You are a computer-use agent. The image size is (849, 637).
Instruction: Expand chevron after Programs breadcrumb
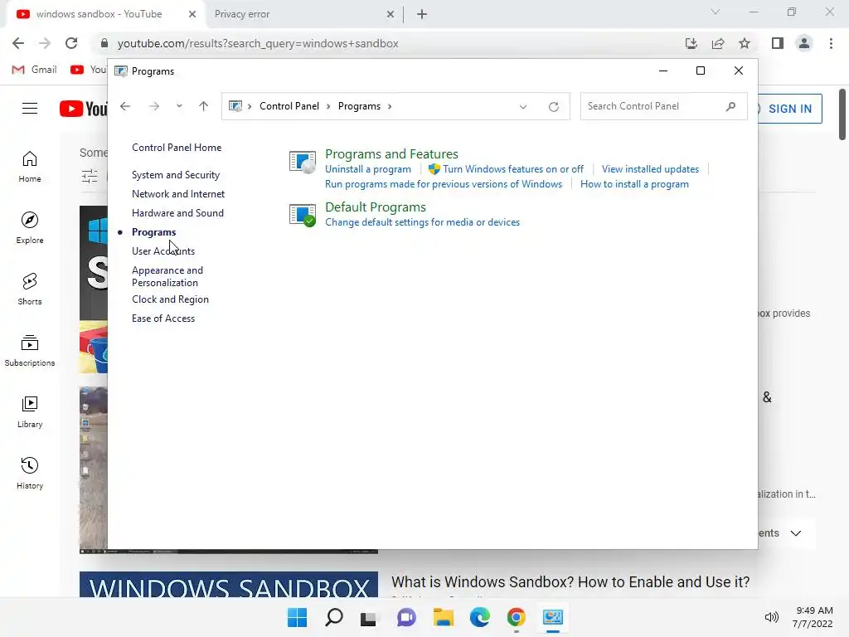(x=390, y=107)
